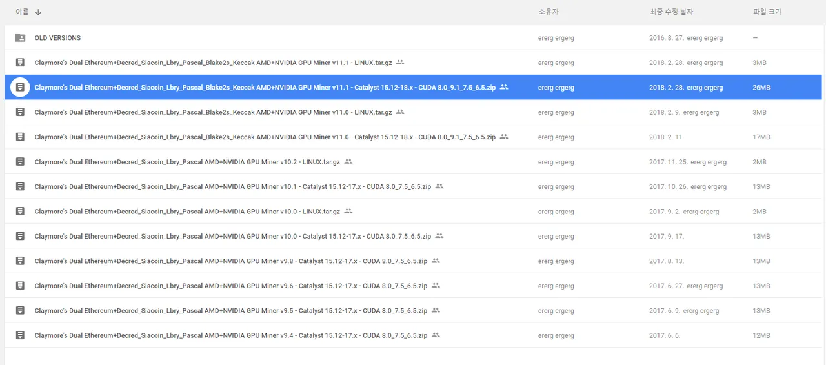This screenshot has width=826, height=365.
Task: Select Miner v9.8 Catalyst zip file name
Action: (x=231, y=261)
